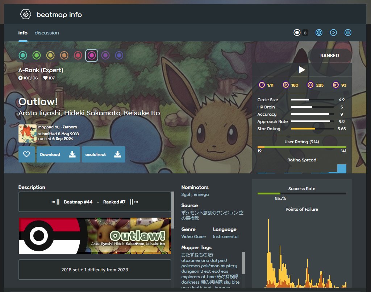Pick the teal first difficulty circle
The width and height of the screenshot is (371, 292).
coord(23,55)
